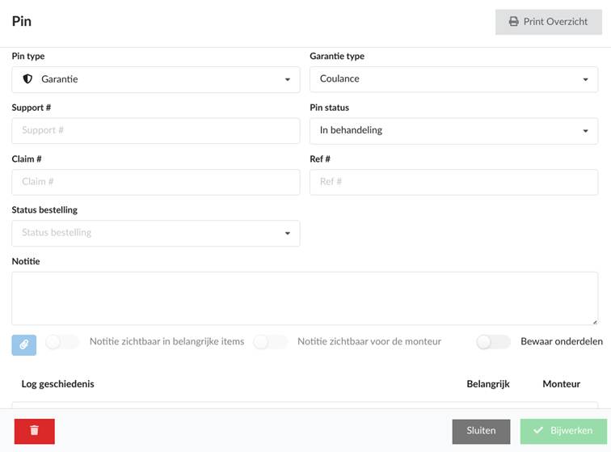Click the printer icon in Print Overzicht
The height and width of the screenshot is (452, 611).
[513, 22]
